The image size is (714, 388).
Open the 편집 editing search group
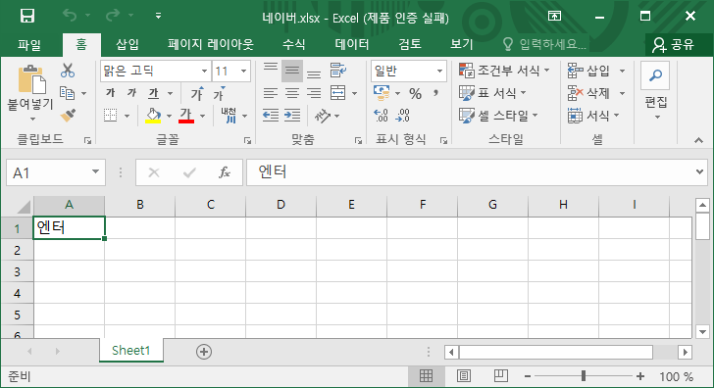click(x=656, y=91)
